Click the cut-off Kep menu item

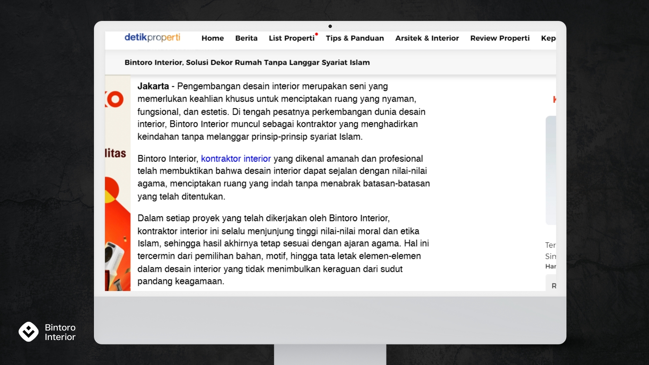coord(548,38)
